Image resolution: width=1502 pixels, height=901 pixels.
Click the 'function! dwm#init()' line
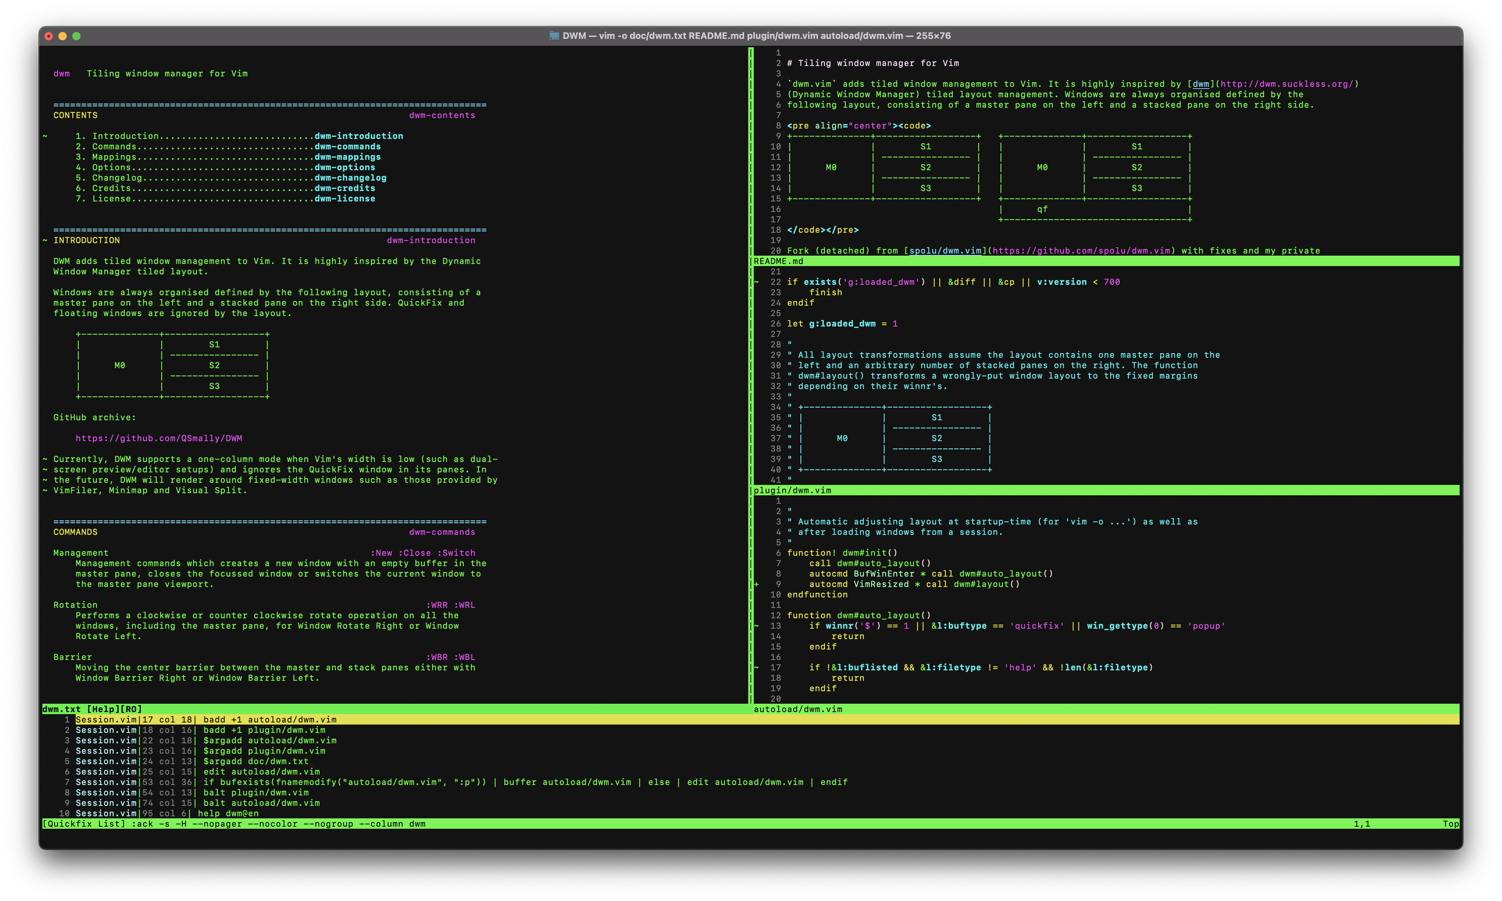tap(842, 553)
